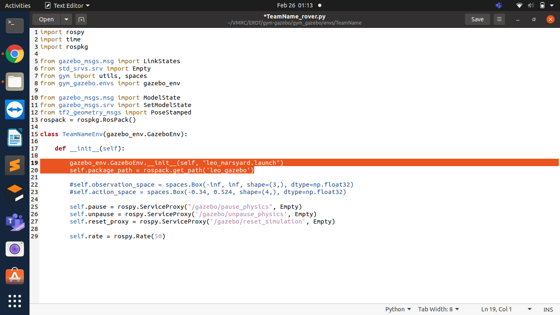The width and height of the screenshot is (560, 315).
Task: Click the "self.rate = rospy.Rate(50)" line
Action: coord(117,236)
